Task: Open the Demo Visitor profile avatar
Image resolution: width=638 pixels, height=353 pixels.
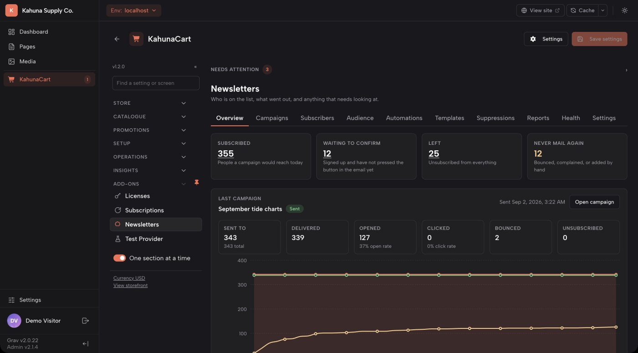Action: tap(14, 321)
